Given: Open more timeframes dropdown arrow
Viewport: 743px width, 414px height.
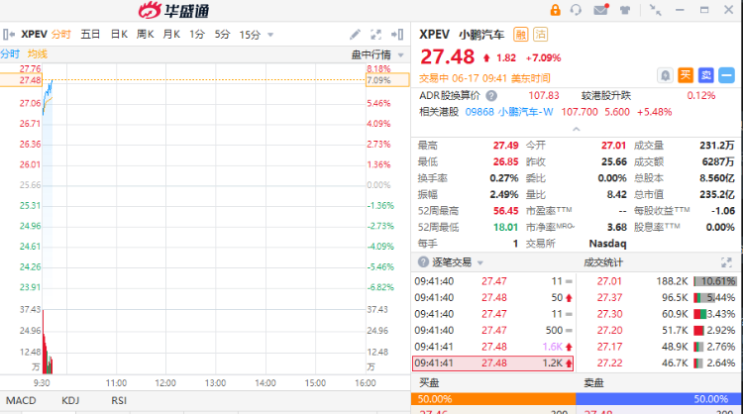Looking at the screenshot, I should [x=270, y=35].
